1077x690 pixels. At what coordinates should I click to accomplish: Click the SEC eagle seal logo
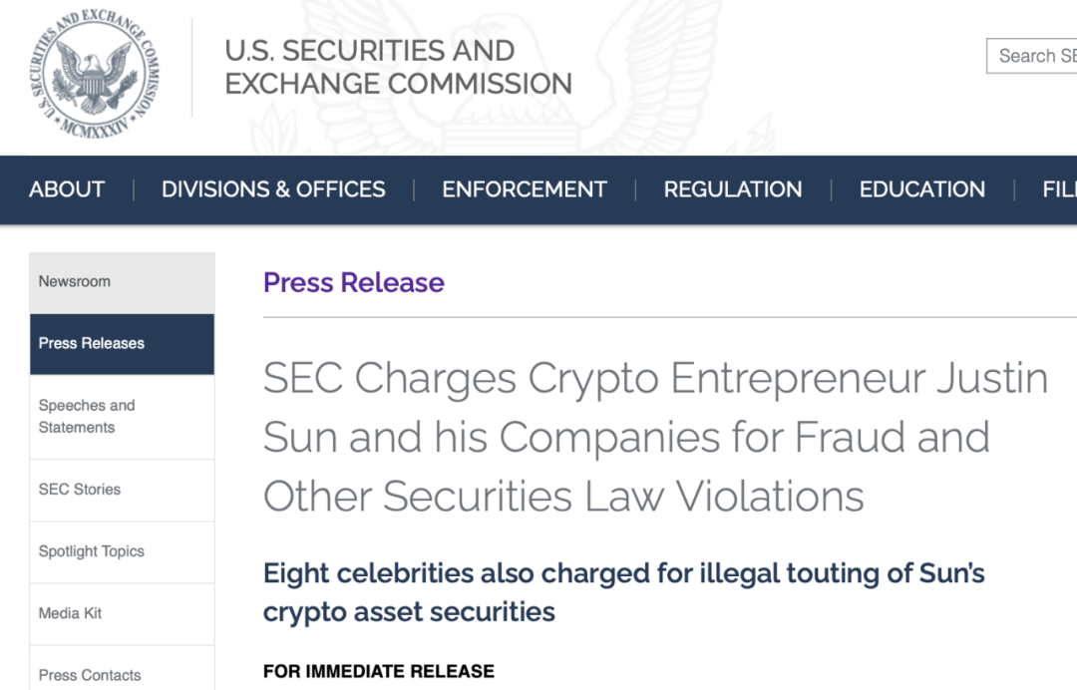point(94,73)
